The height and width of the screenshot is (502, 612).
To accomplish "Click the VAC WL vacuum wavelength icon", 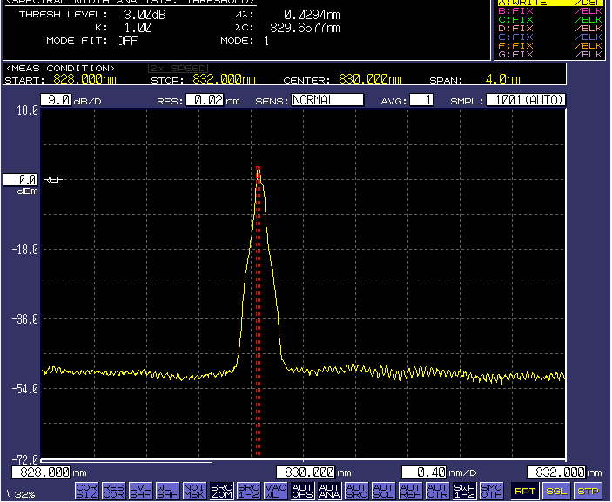I will pos(275,491).
